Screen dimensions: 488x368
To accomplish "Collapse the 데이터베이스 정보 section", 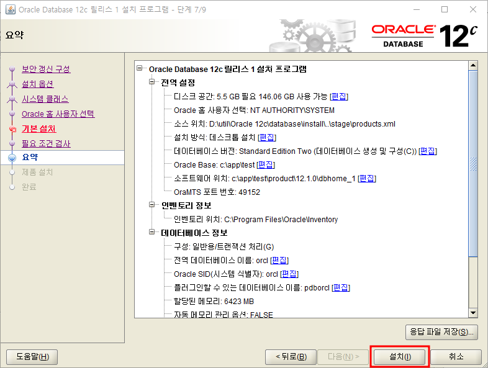I will [152, 232].
